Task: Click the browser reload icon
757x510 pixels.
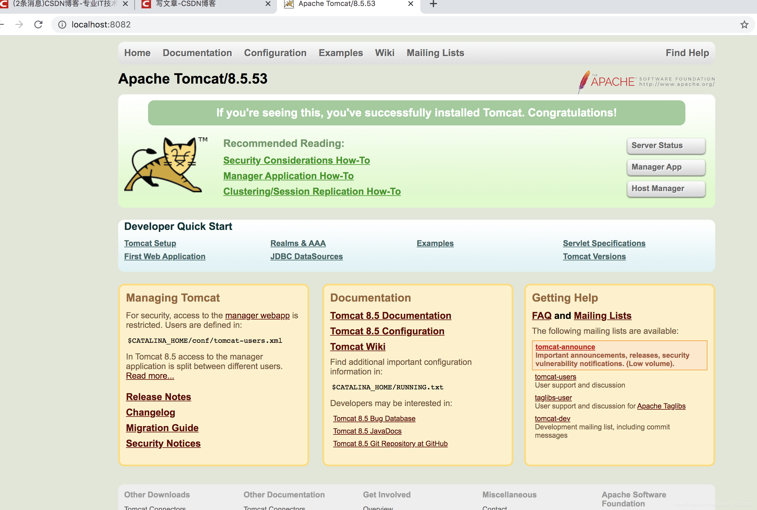Action: coord(39,24)
